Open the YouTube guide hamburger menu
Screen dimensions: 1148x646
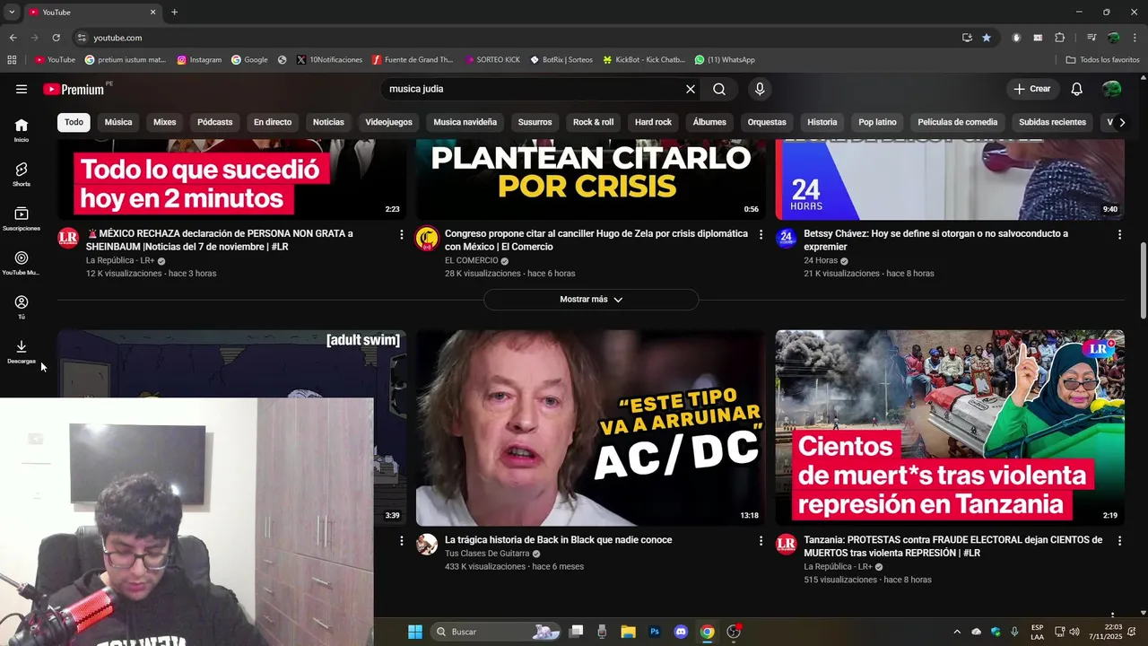click(22, 89)
